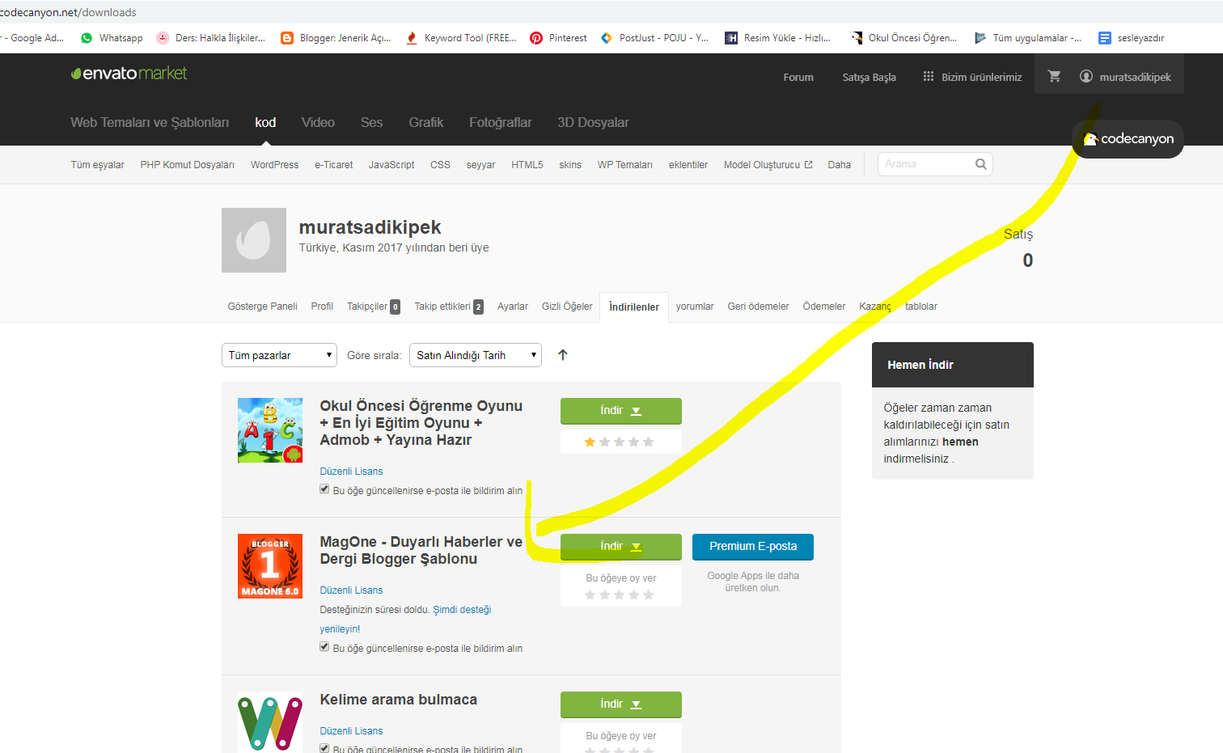The width and height of the screenshot is (1223, 753).
Task: Click Satışa Başla link
Action: click(x=869, y=77)
